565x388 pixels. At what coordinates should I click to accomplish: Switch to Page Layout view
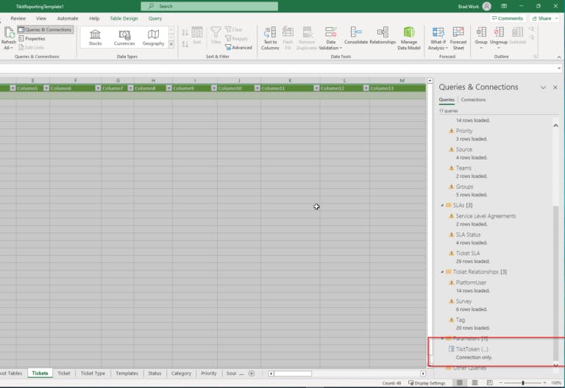[475, 383]
